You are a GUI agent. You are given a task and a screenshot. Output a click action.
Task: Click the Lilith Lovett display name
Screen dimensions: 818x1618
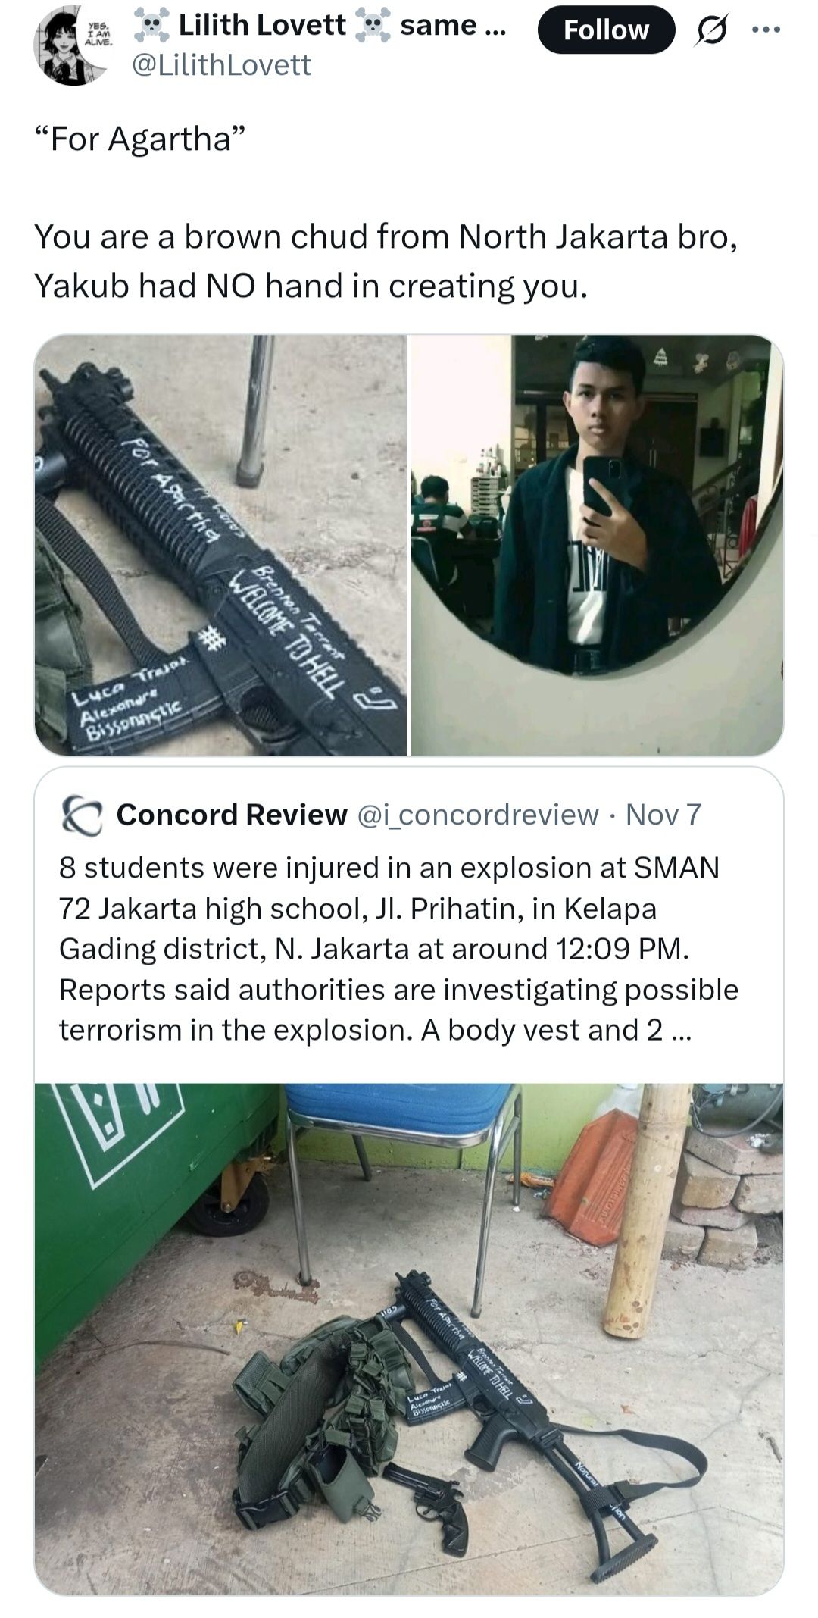click(x=262, y=25)
